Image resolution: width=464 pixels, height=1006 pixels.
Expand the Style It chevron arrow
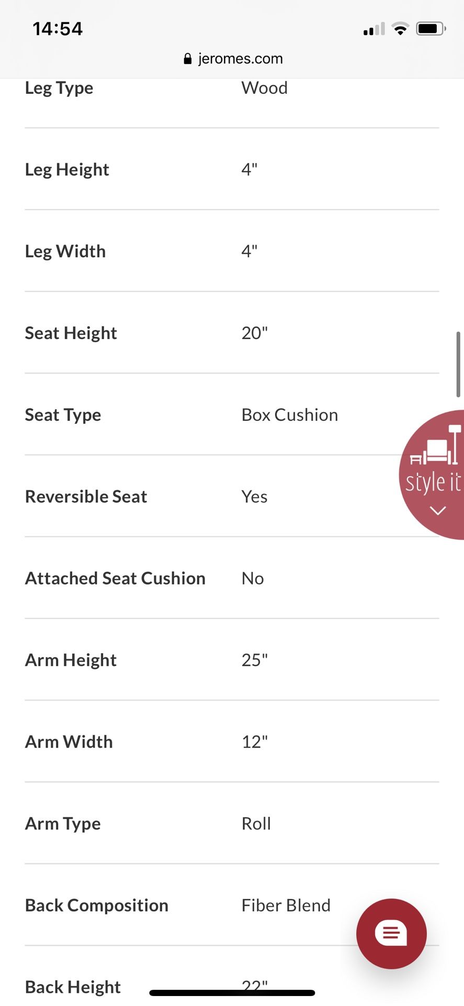[x=438, y=510]
